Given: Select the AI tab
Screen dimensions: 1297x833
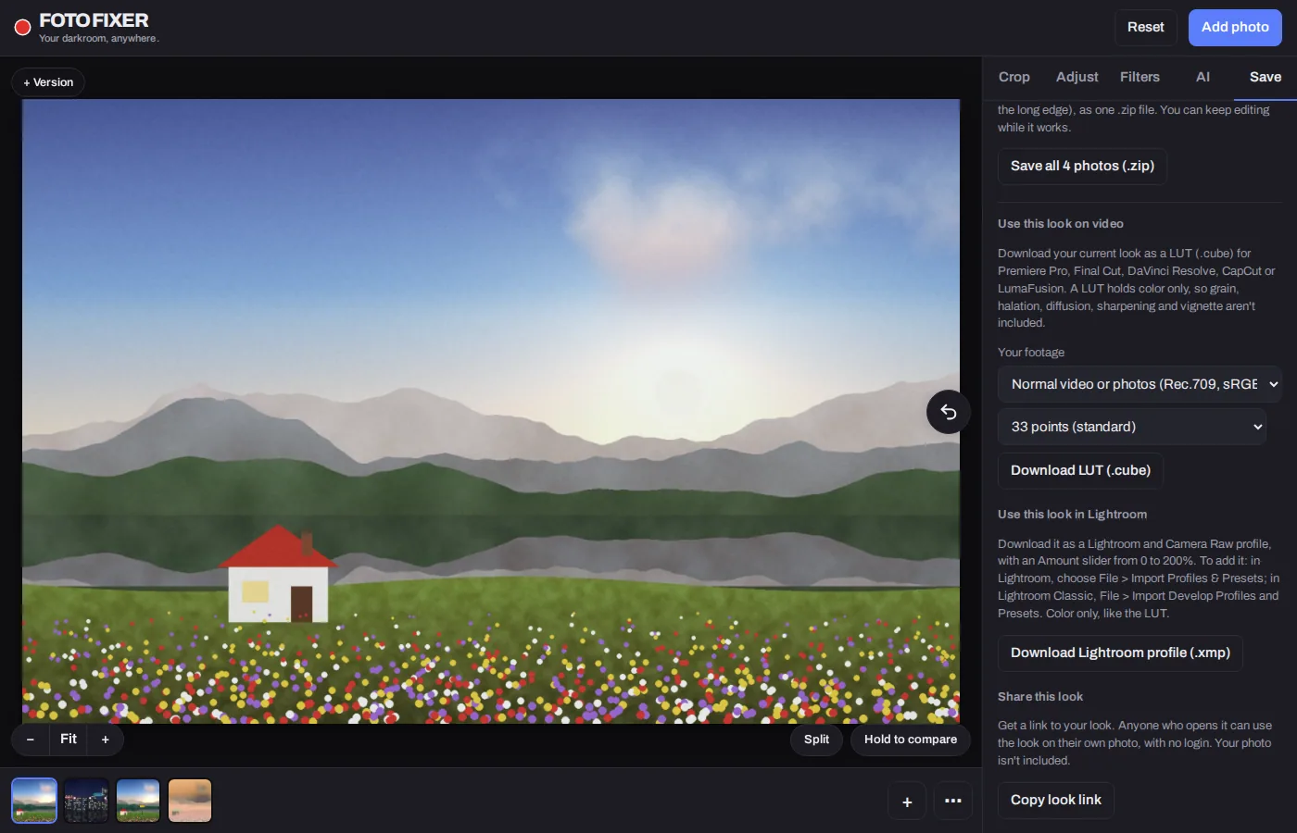Looking at the screenshot, I should [x=1203, y=78].
